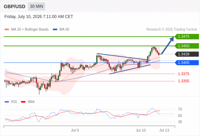Click the 'Research © 2026 Trading Central' credit
200x136 pixels.
click(x=172, y=30)
